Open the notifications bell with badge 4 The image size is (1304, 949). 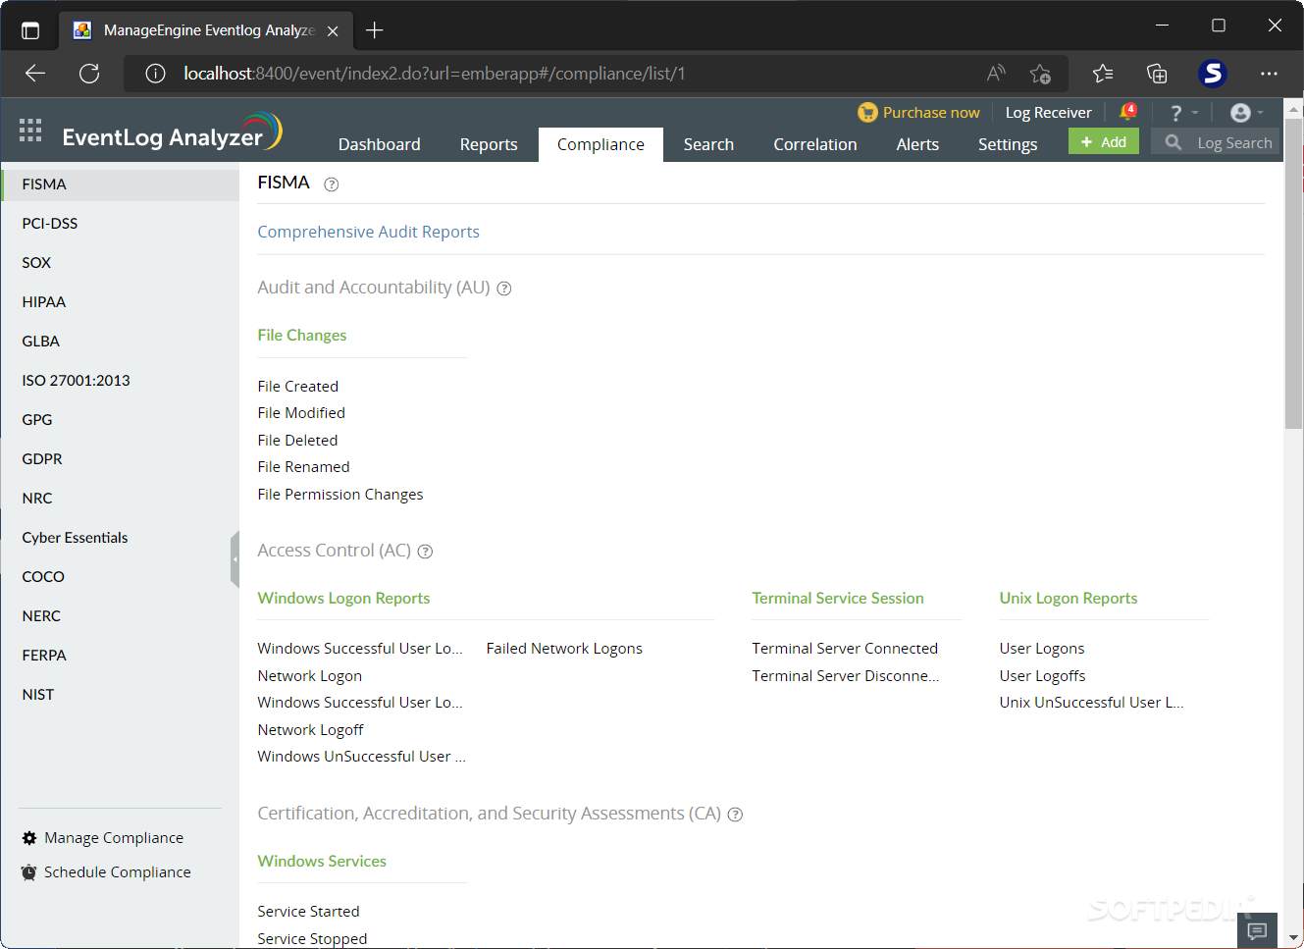pyautogui.click(x=1128, y=111)
